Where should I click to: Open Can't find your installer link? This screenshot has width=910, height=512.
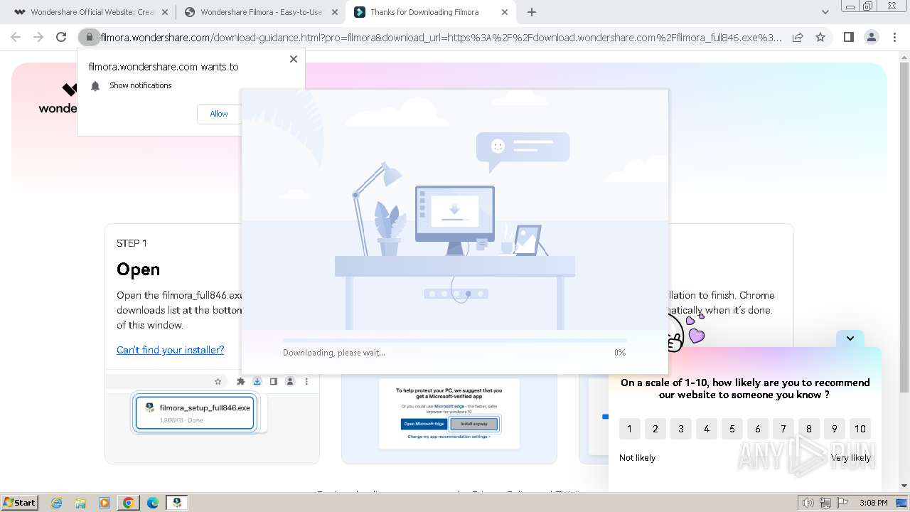[170, 350]
